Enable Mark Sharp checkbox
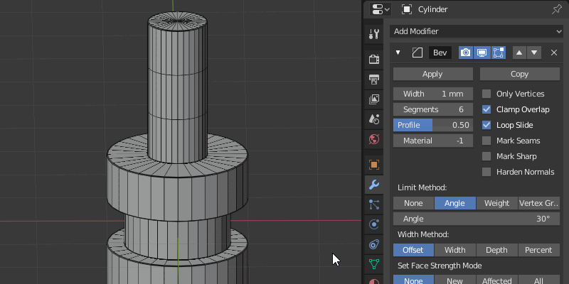 pyautogui.click(x=486, y=156)
